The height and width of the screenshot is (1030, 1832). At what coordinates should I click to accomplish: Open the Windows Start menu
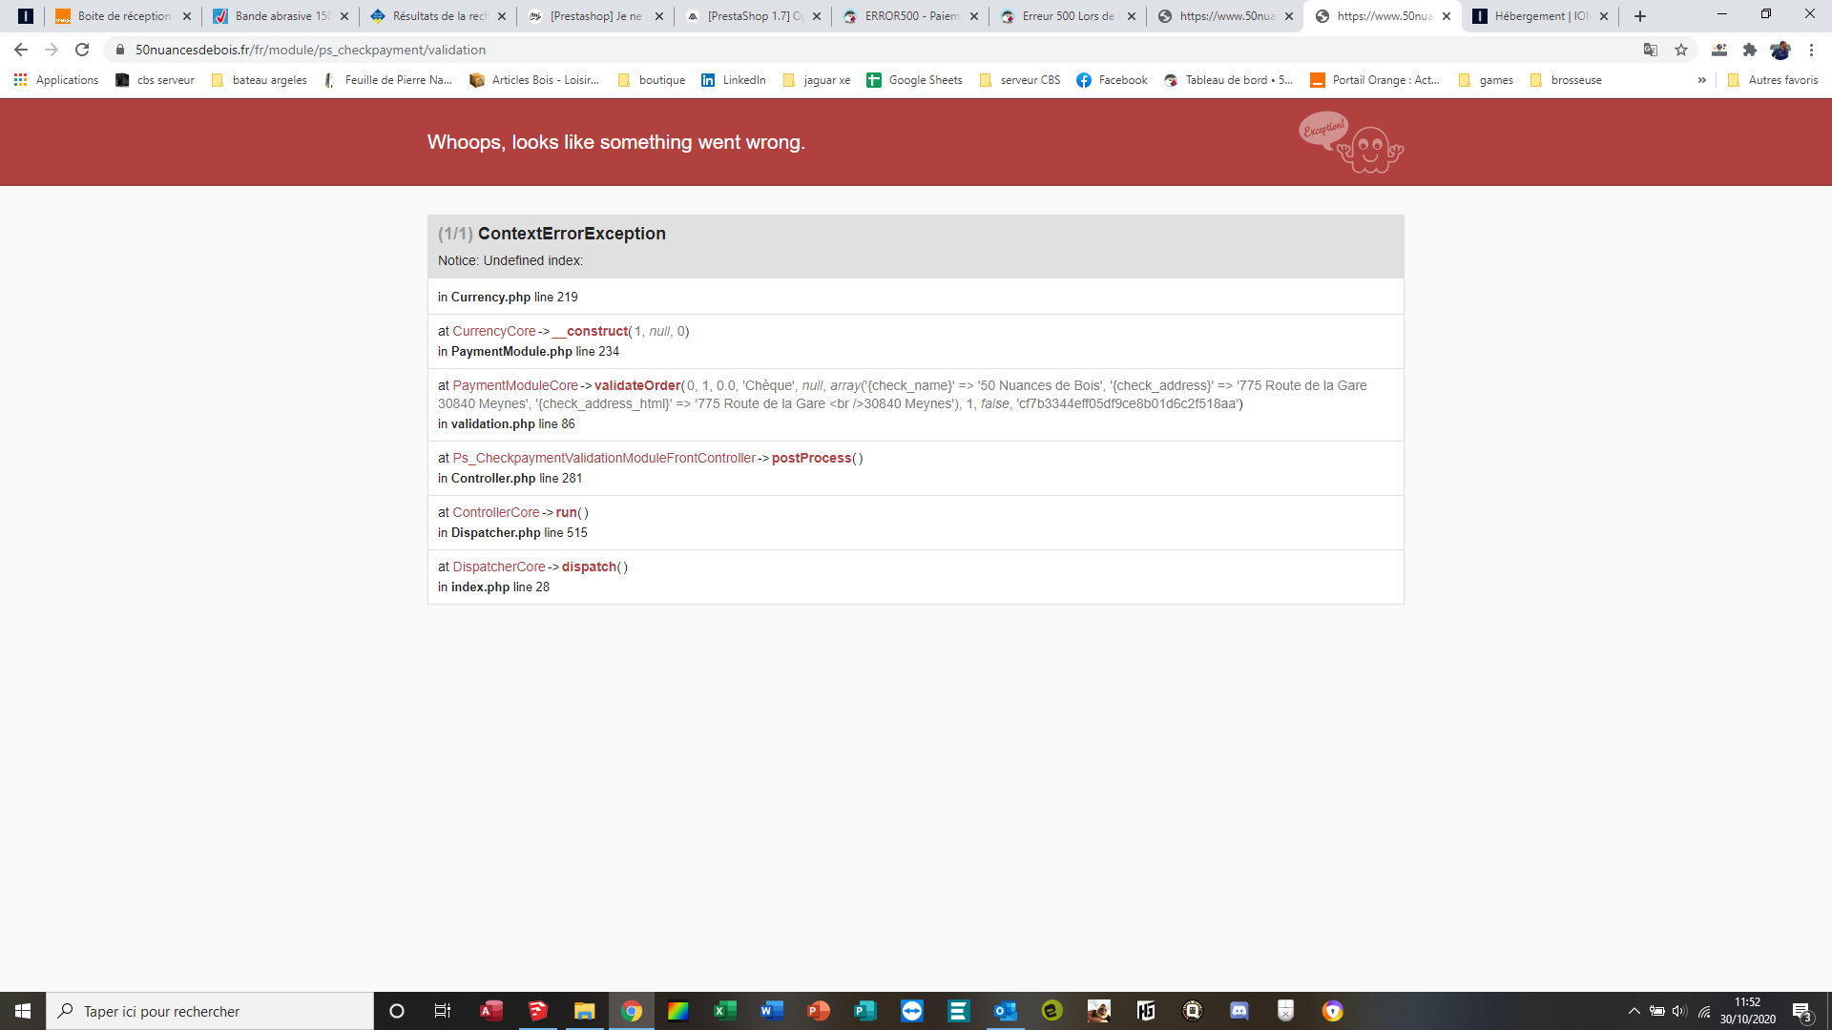tap(23, 1011)
